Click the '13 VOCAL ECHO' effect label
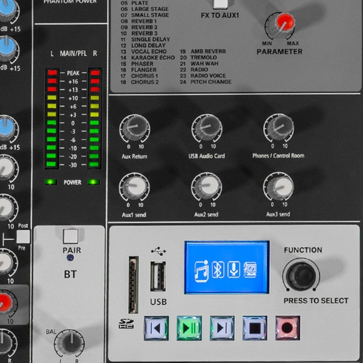Image resolution: width=363 pixels, height=363 pixels. coord(143,51)
